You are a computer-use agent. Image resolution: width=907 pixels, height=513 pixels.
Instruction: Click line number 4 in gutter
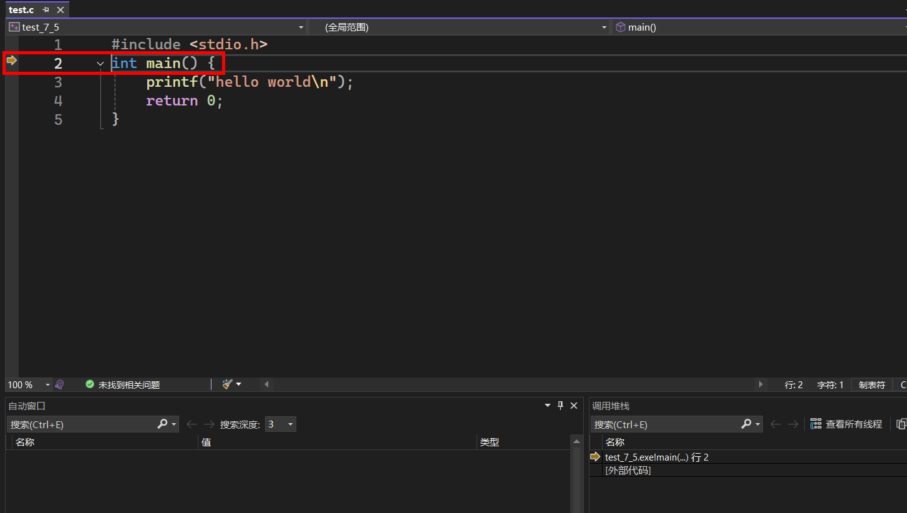58,101
